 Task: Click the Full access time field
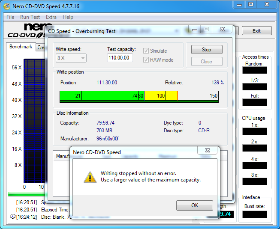[x=255, y=102]
